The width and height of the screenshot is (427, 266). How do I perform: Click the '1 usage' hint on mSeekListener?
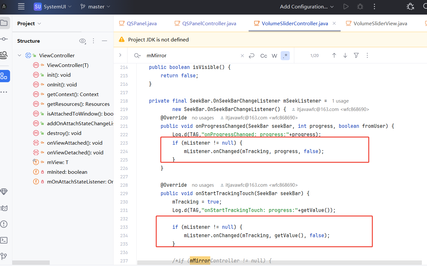pyautogui.click(x=340, y=101)
